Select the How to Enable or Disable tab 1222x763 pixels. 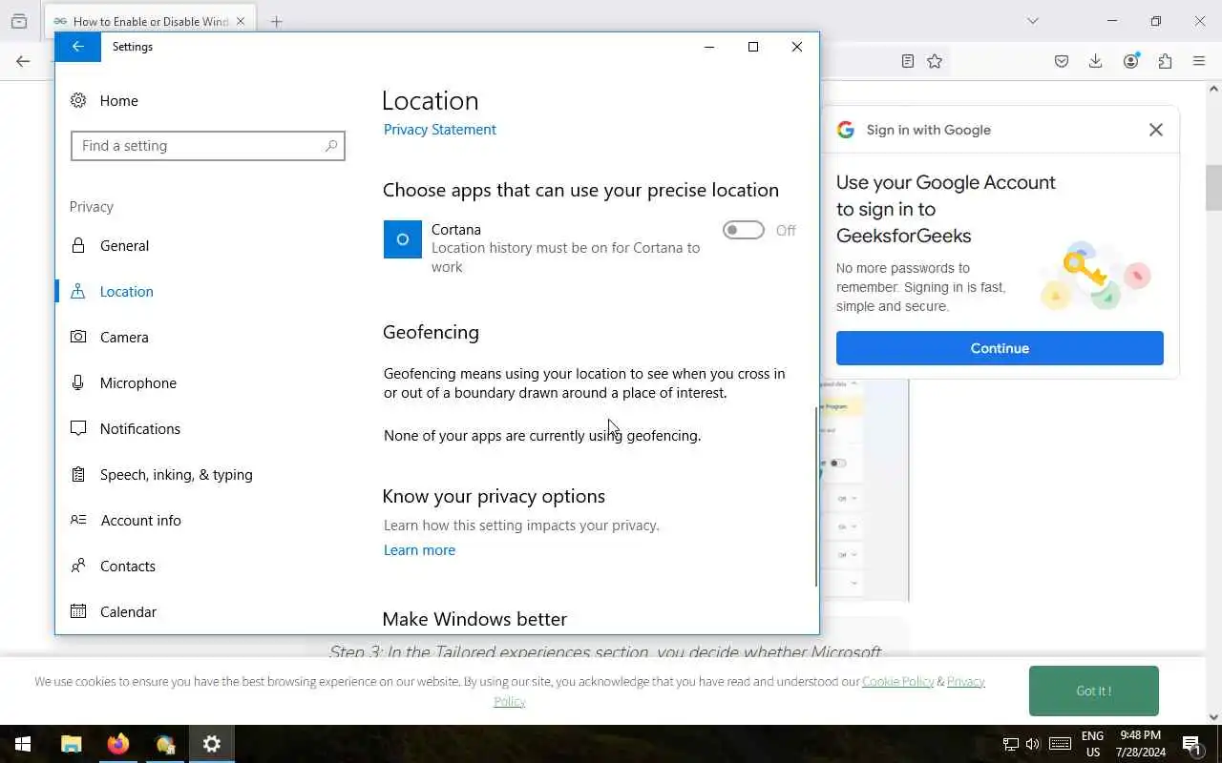[149, 21]
